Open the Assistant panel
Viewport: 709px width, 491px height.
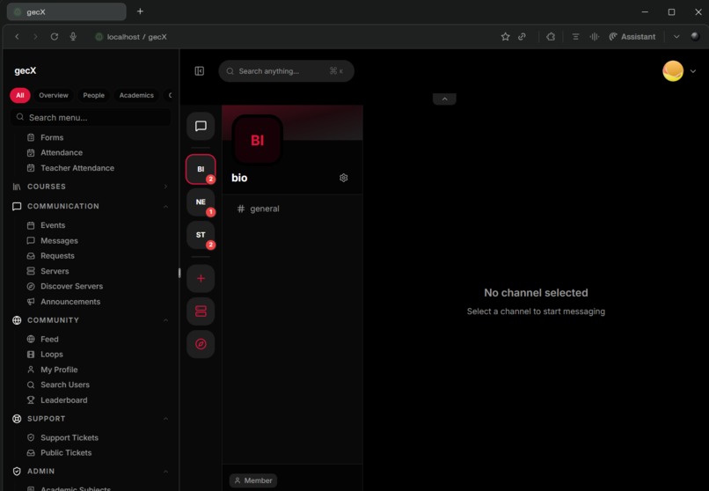pyautogui.click(x=632, y=37)
